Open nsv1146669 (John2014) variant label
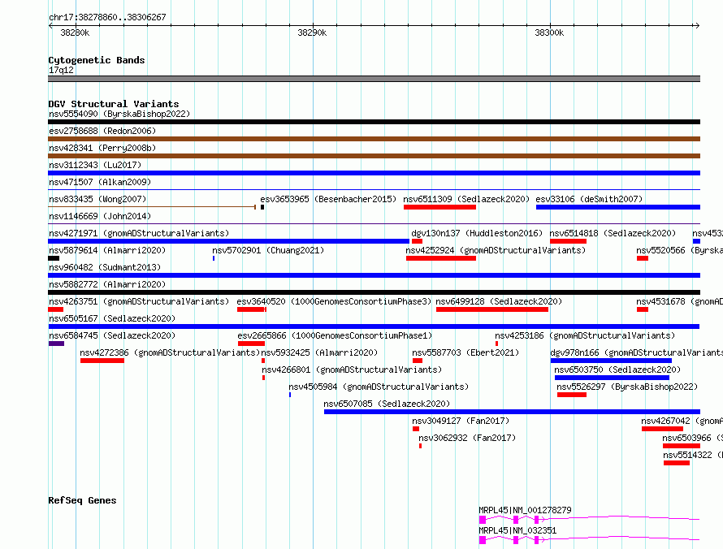The width and height of the screenshot is (723, 549). (100, 216)
